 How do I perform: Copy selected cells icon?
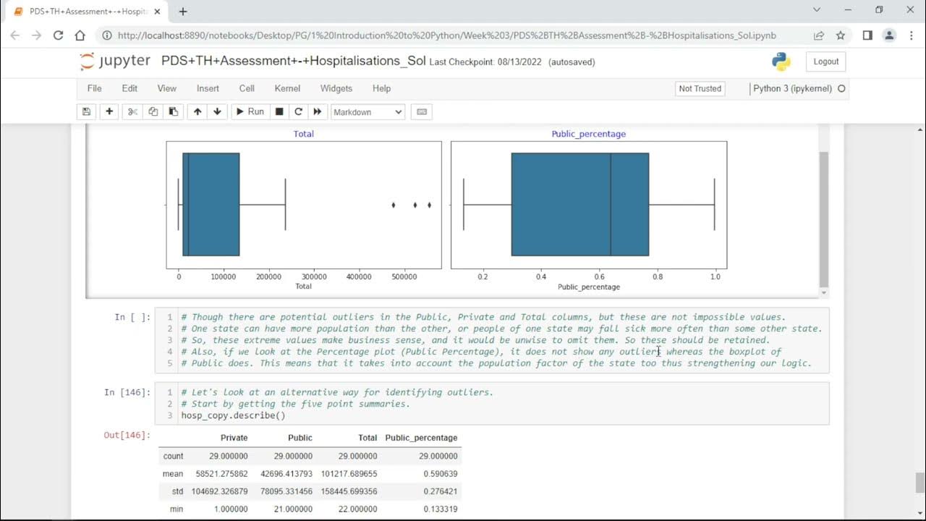153,111
